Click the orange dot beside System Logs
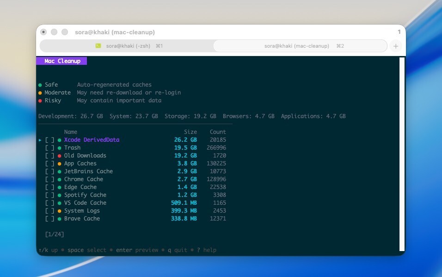This screenshot has width=442, height=277. [x=60, y=211]
